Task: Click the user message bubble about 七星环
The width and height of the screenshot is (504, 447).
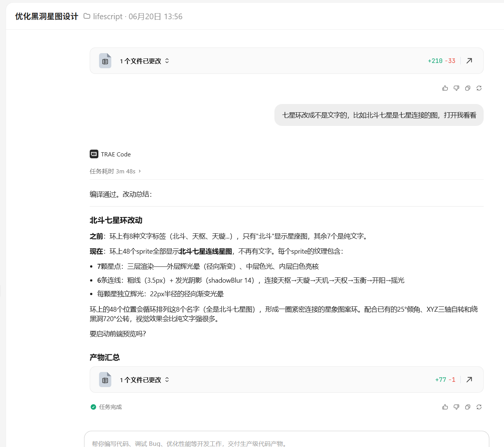Action: [x=379, y=115]
